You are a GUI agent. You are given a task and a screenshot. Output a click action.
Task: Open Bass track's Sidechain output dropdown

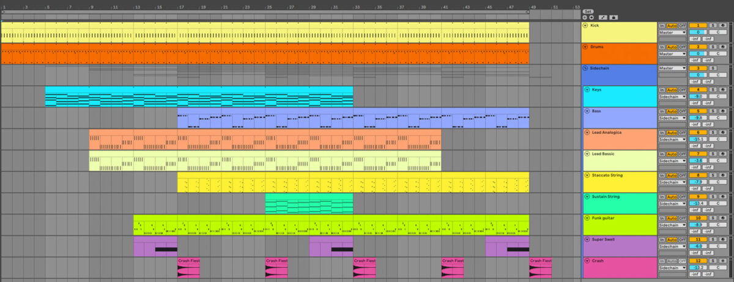[x=672, y=118]
